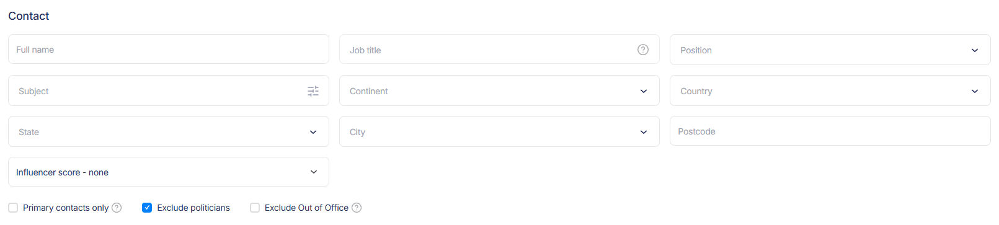Click the Position dropdown chevron arrow
Viewport: 999px width, 225px height.
click(x=975, y=50)
